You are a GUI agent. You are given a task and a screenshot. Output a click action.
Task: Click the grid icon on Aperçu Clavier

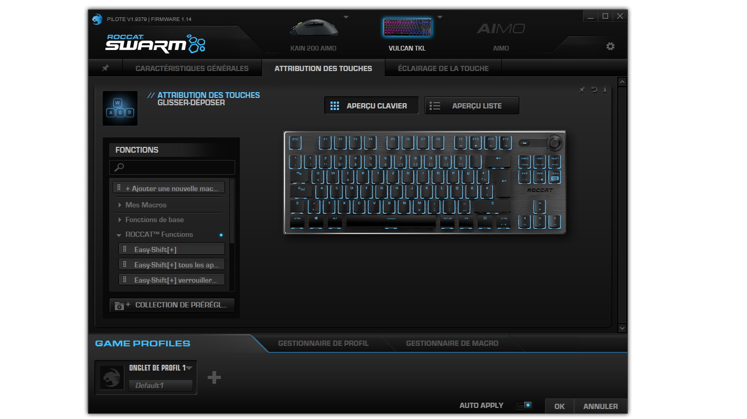click(x=335, y=105)
